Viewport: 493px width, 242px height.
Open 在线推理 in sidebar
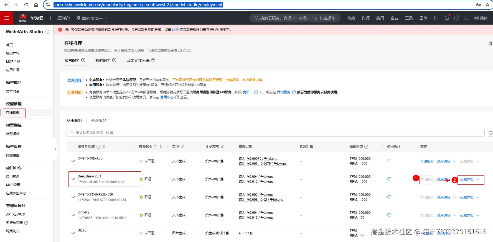pyautogui.click(x=13, y=113)
